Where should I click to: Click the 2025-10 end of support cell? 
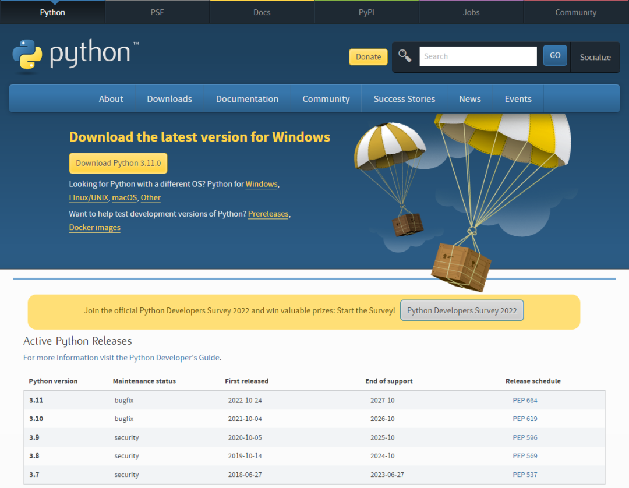[x=382, y=437]
